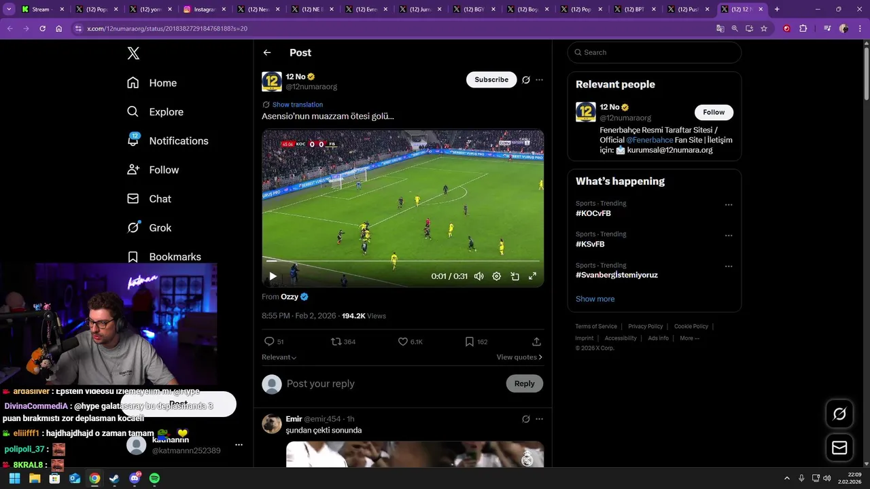Click Grok icon next to Subscribe button
The image size is (870, 489).
(x=525, y=79)
